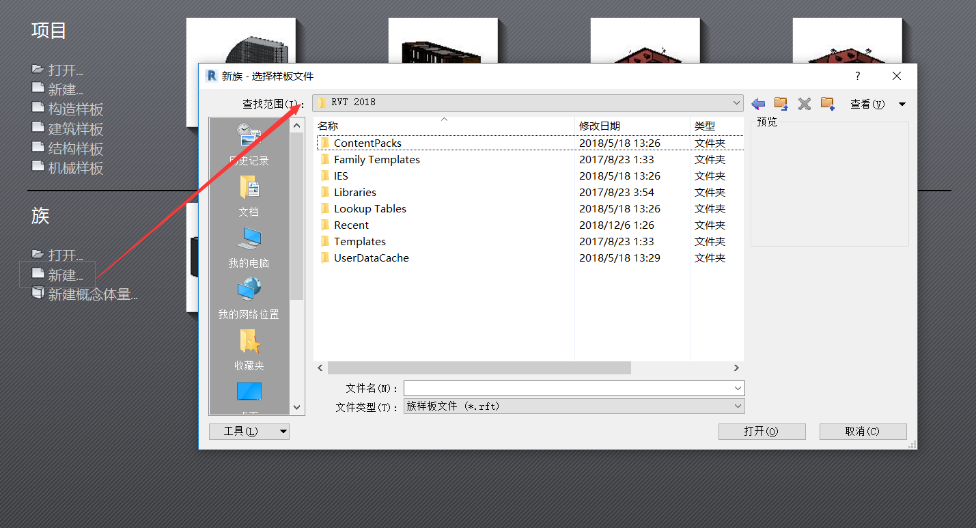Screen dimensions: 976x528
Task: Open 结构样板 template link
Action: [68, 148]
